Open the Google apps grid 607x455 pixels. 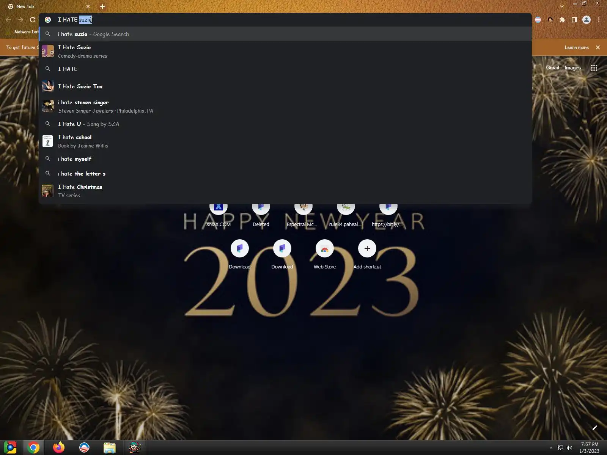pyautogui.click(x=594, y=68)
